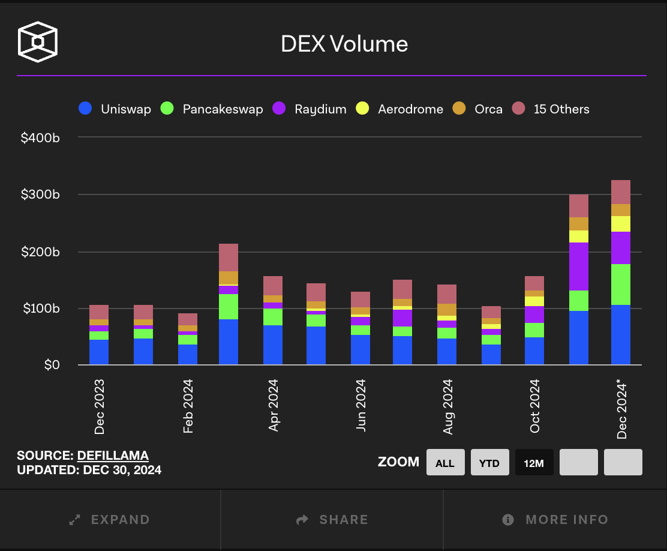Click the Dec 2023 Uniswap bar segment
This screenshot has height=551, width=667.
click(99, 352)
